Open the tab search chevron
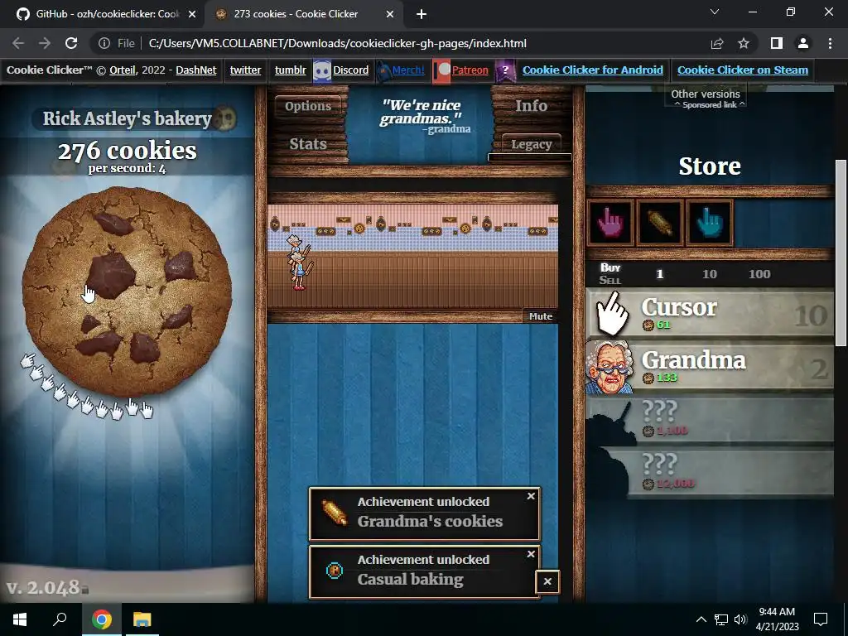Screen dimensions: 848x636 point(715,12)
